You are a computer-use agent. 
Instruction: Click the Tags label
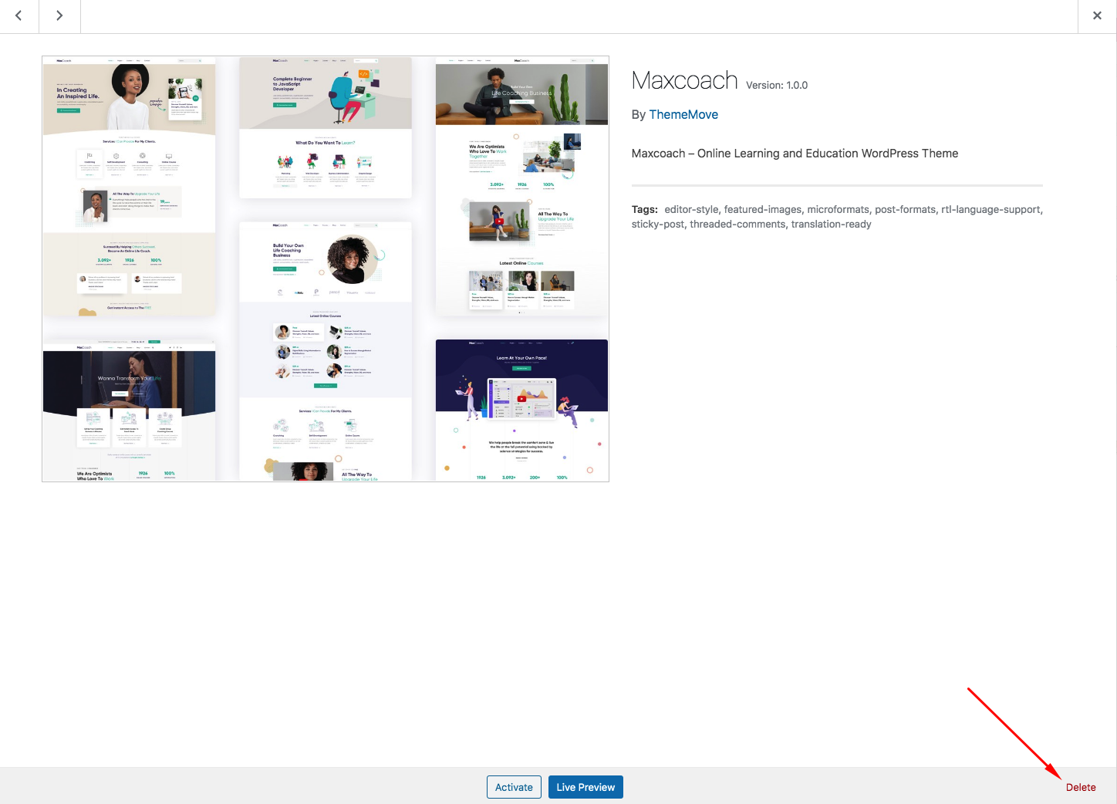tap(645, 209)
